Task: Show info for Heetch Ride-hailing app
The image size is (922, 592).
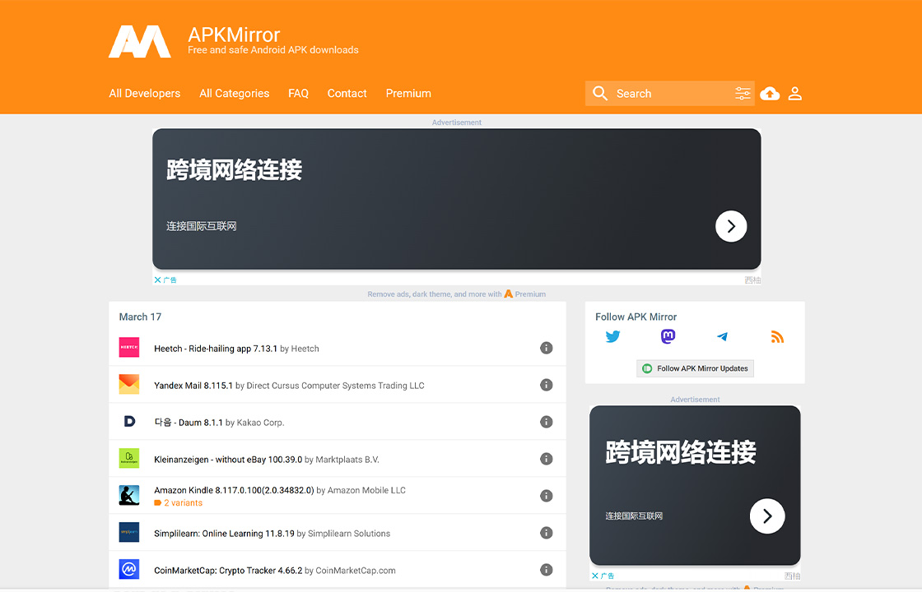Action: coord(547,349)
